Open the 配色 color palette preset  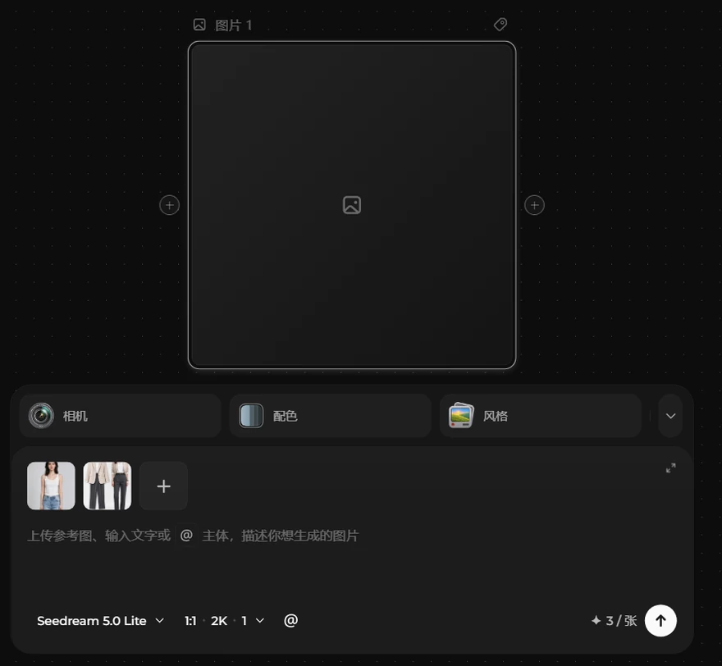pyautogui.click(x=330, y=416)
